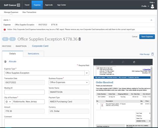Viewport: 158px width, 128px height.
Task: Open the Approvals menu
Action: 49,5
